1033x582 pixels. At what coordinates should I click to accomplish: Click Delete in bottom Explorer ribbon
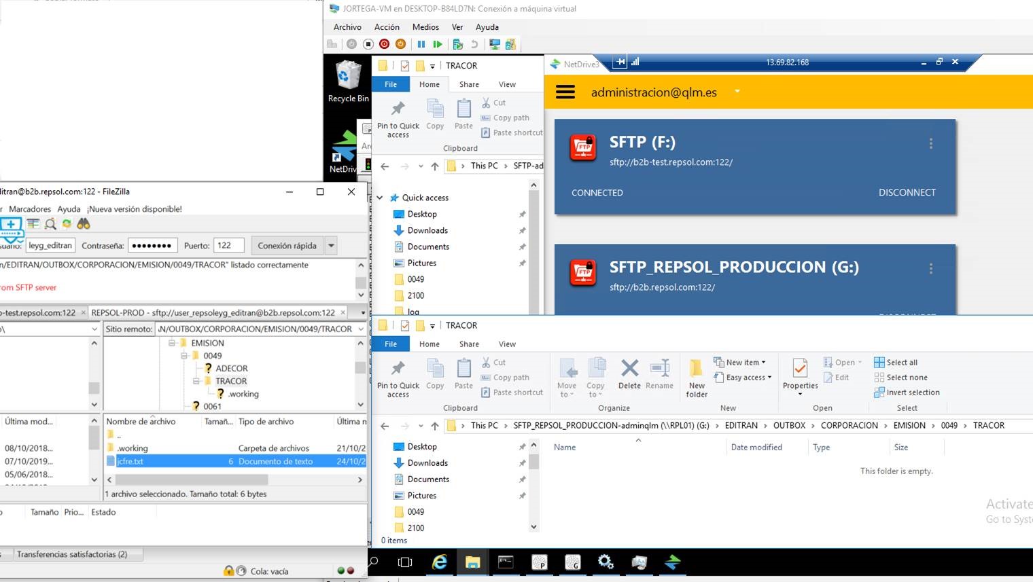(x=629, y=374)
